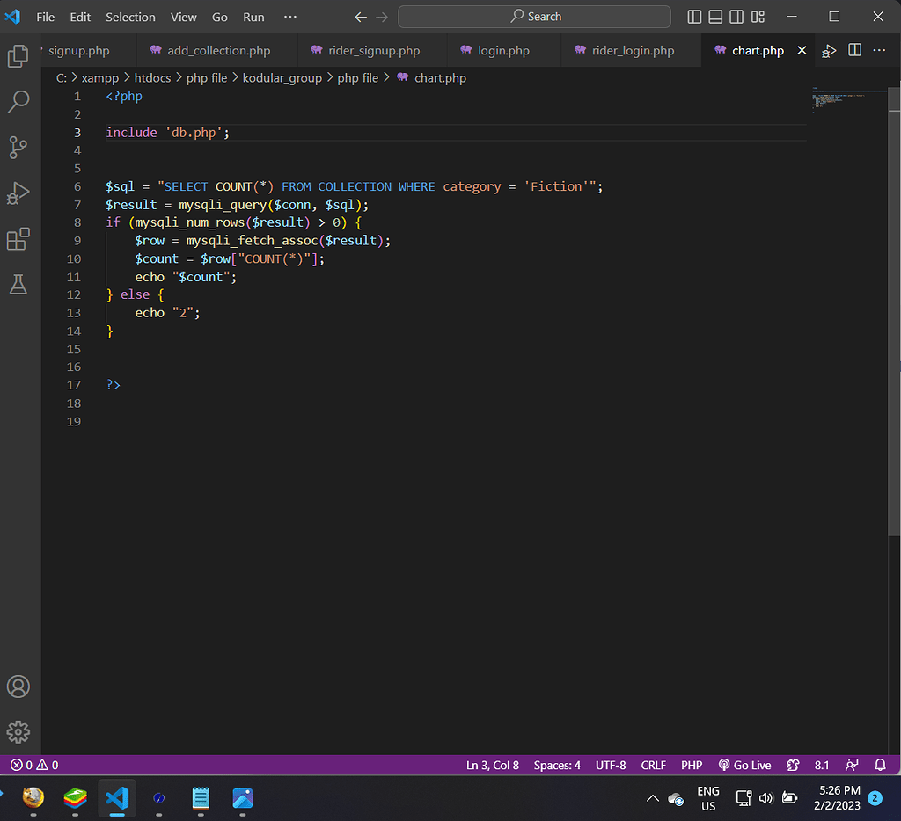
Task: Open the Manage gear icon
Action: point(18,731)
